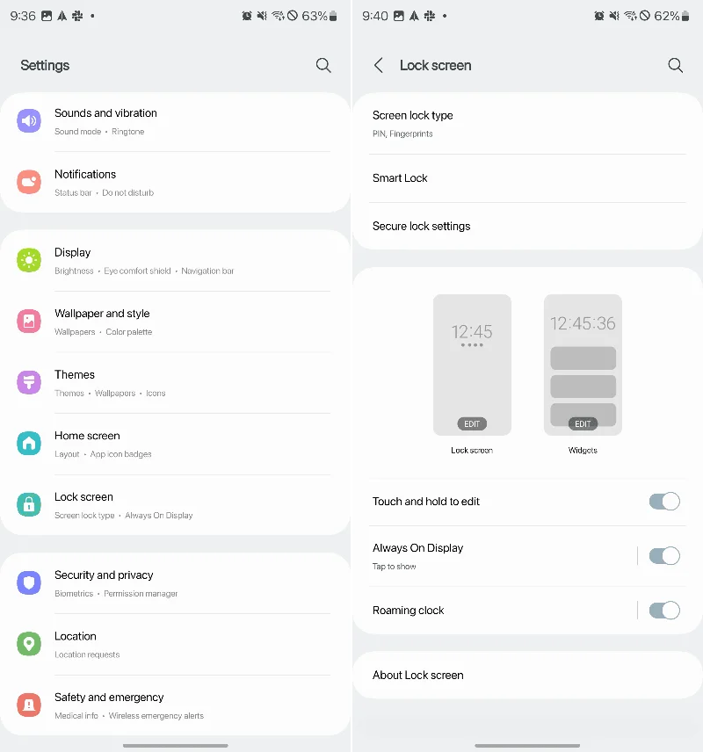Open search on the Lock screen page
This screenshot has width=703, height=752.
(675, 65)
